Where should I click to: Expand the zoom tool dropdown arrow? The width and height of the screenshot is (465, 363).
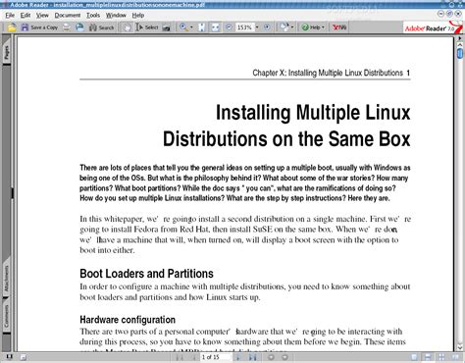(191, 27)
